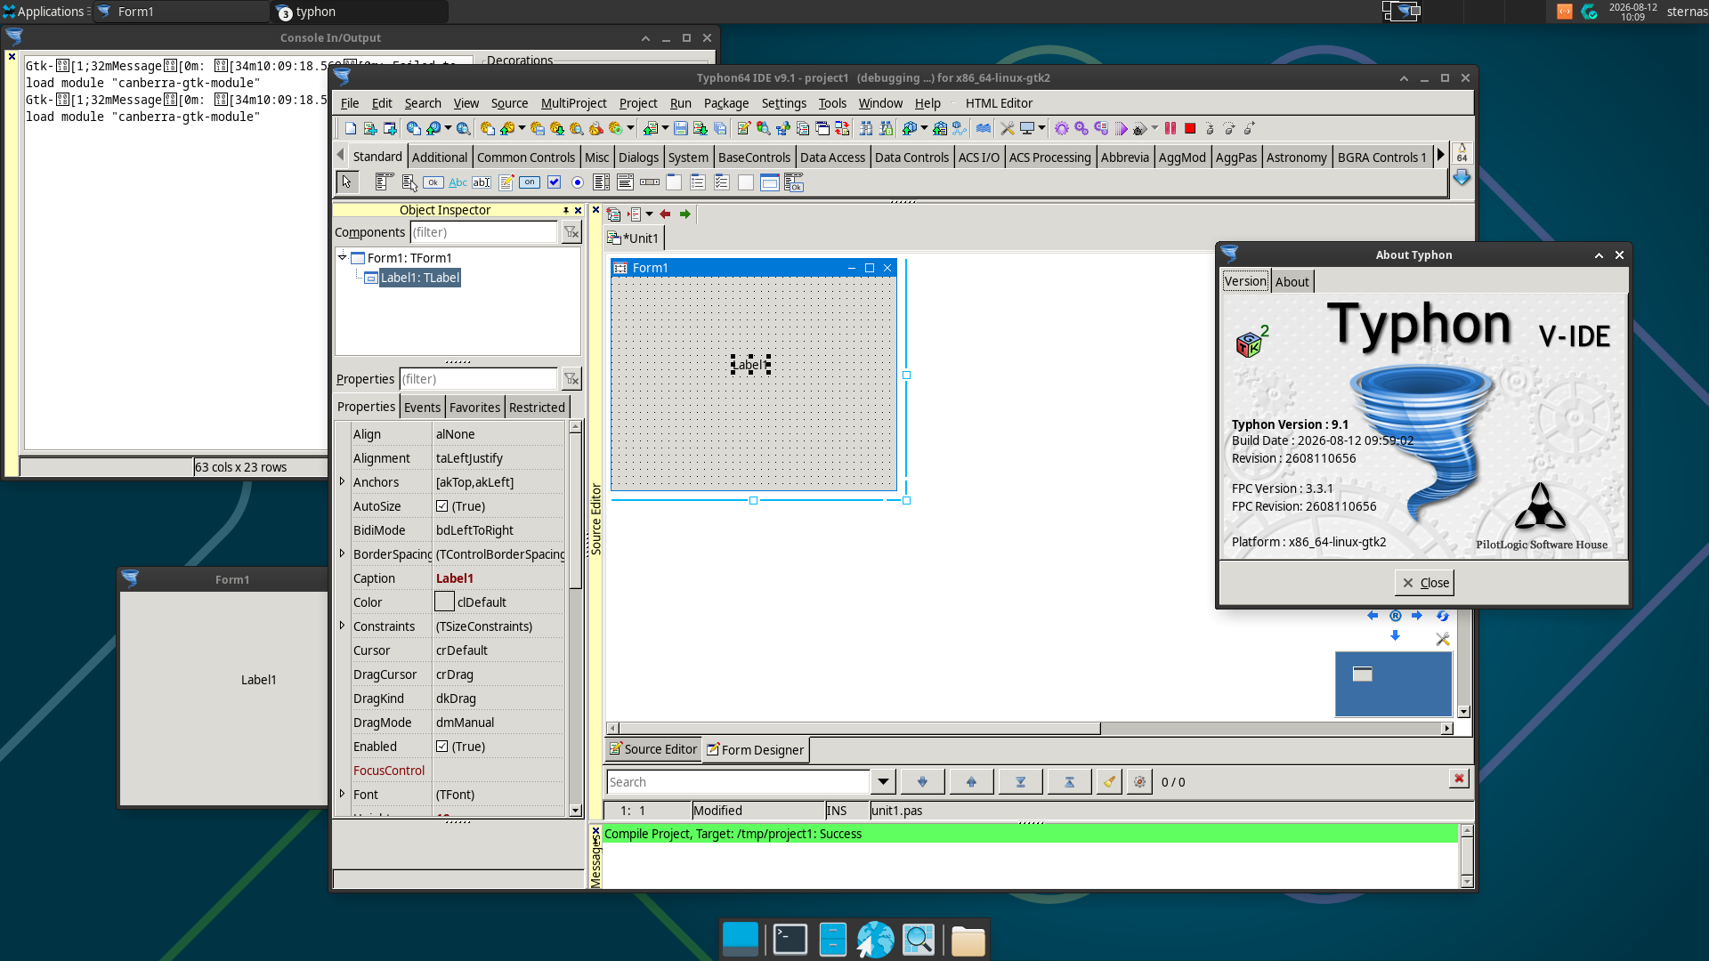
Task: Open dropdown arrow beside the monitor icon
Action: point(1041,129)
